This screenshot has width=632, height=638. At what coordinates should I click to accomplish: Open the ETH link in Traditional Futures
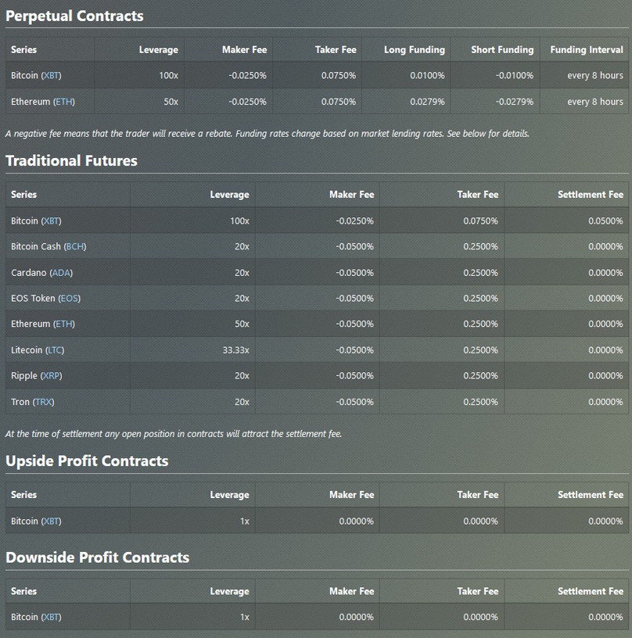[x=64, y=324]
